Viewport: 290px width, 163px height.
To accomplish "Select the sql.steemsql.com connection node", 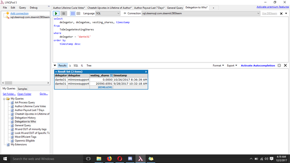I will coord(30,17).
